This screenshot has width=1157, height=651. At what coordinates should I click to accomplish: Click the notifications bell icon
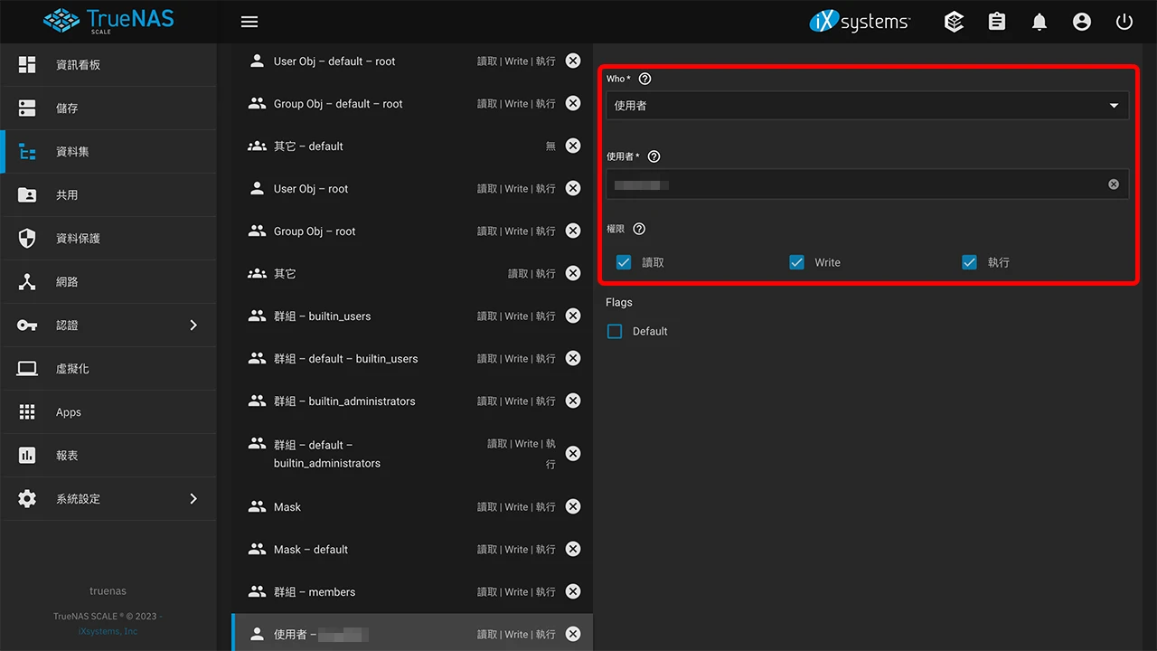(x=1039, y=22)
